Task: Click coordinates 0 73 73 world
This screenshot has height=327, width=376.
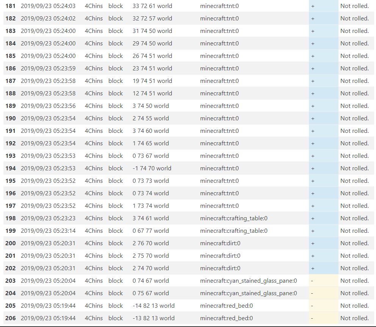Action: [151, 181]
